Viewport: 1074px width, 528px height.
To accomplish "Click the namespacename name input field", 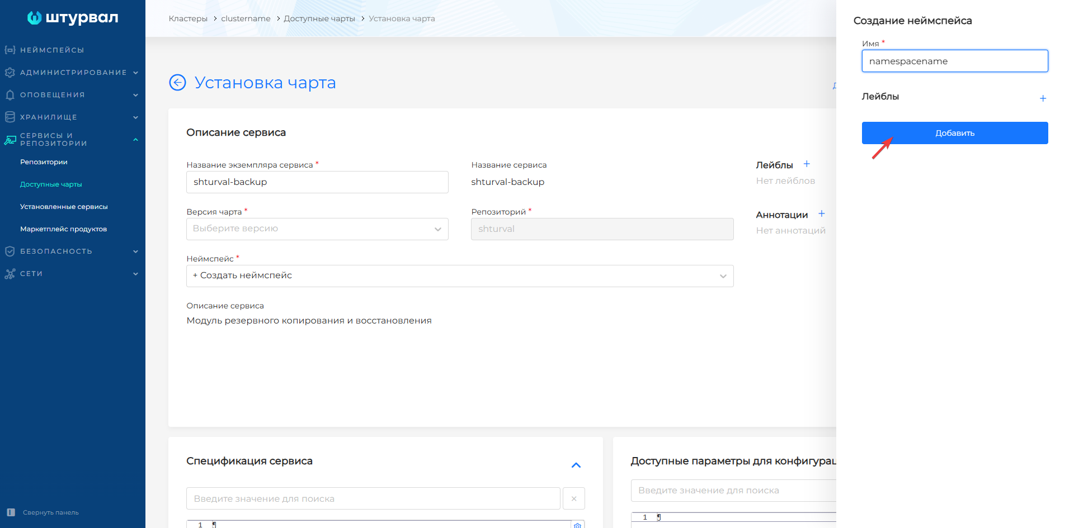I will 954,61.
